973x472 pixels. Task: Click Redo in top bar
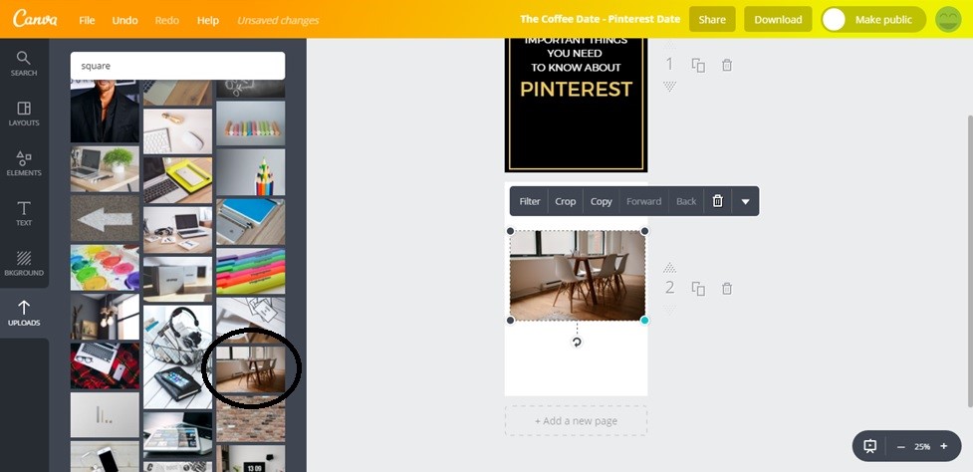tap(167, 20)
